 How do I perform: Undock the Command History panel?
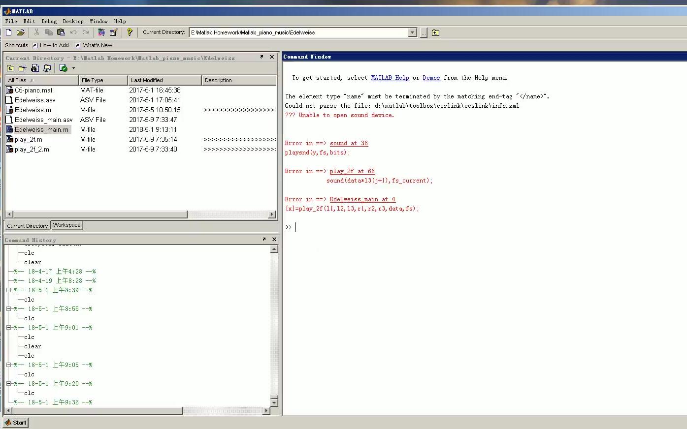[264, 239]
